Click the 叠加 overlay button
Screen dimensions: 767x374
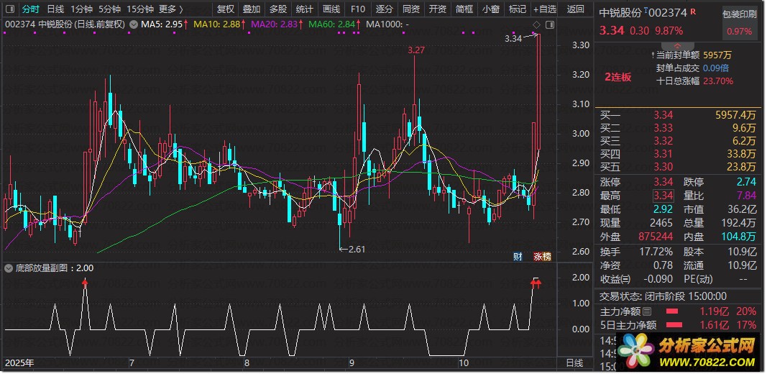tap(252, 9)
